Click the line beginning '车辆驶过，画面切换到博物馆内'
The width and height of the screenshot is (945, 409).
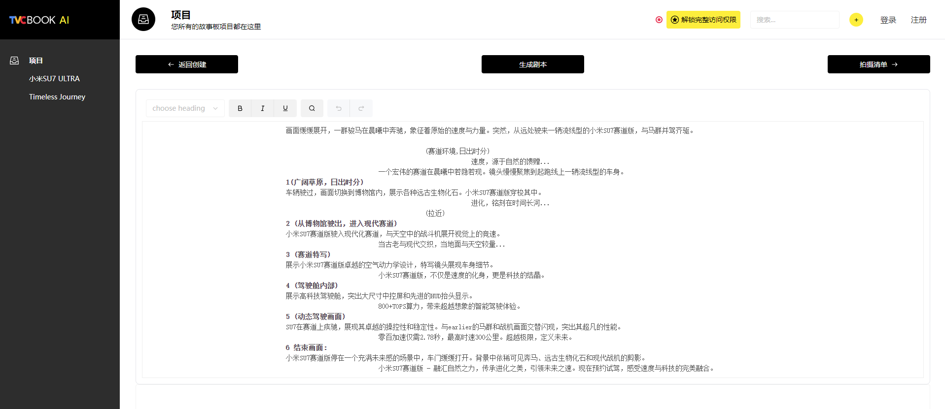(x=414, y=192)
